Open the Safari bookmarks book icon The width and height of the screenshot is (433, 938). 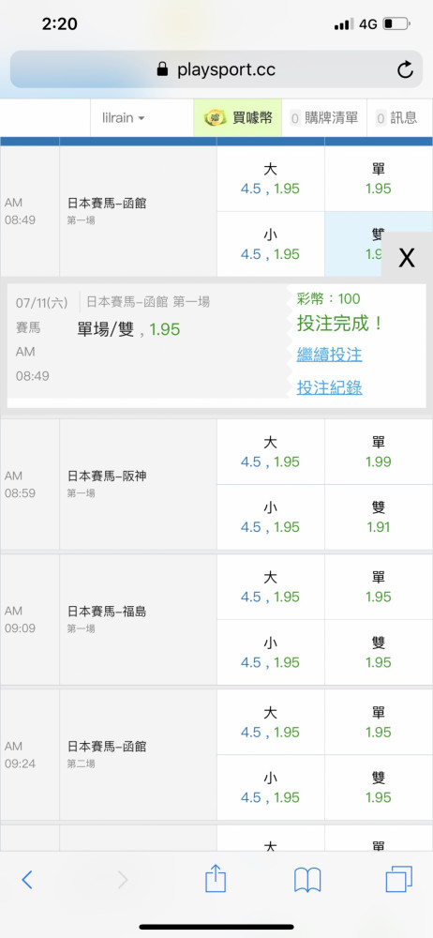click(x=307, y=880)
